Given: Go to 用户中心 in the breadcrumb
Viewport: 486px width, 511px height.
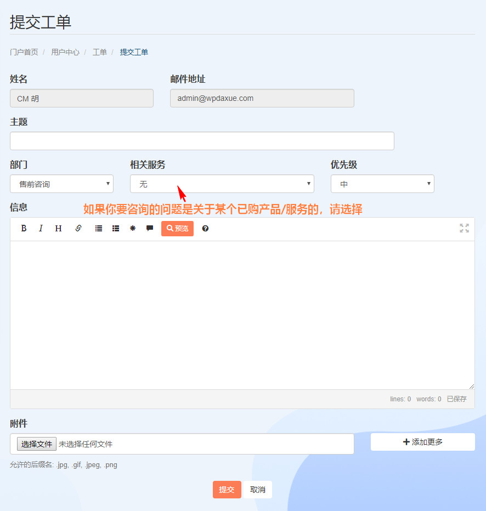Looking at the screenshot, I should (x=65, y=52).
